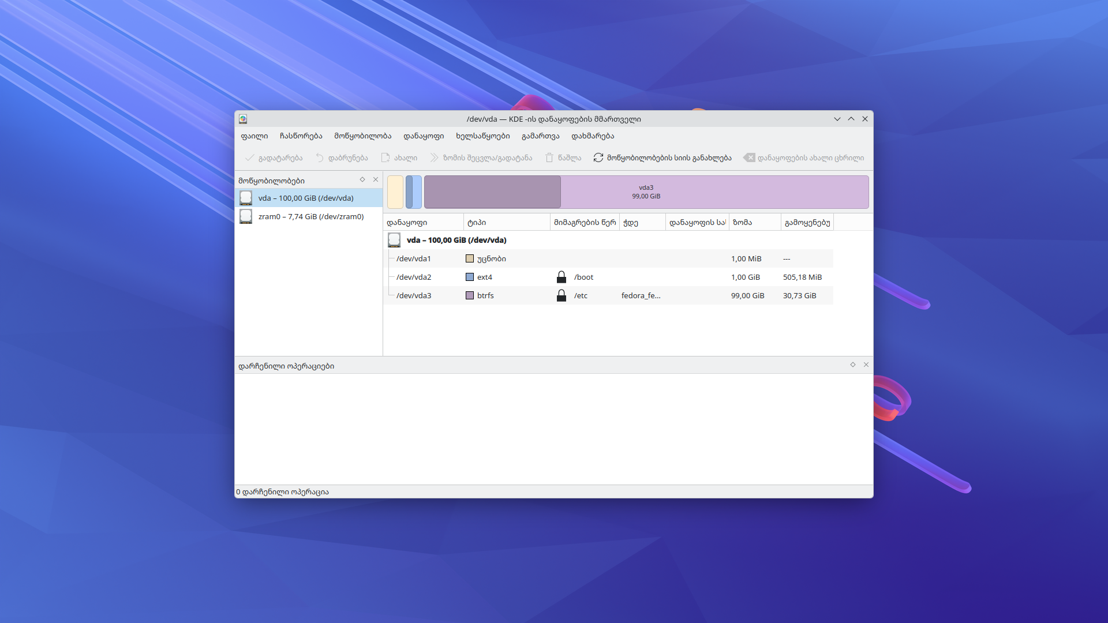The image size is (1108, 623).
Task: Click the Undo arrow toolbar icon
Action: 320,157
